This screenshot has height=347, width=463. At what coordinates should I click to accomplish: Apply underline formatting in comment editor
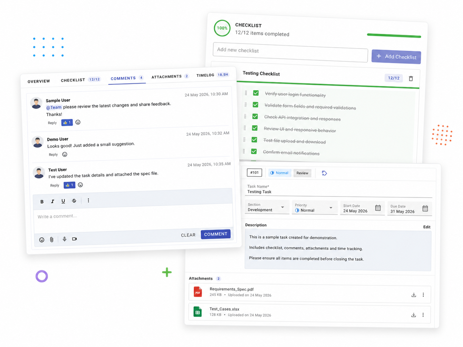coord(63,201)
